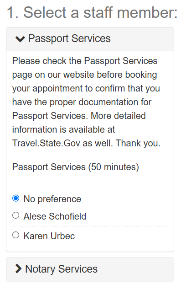186x290 pixels.
Task: Click the No preference text label
Action: [52, 199]
